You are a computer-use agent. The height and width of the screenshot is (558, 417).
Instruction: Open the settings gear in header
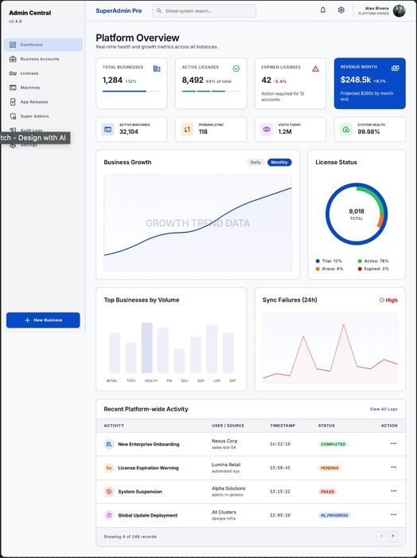(341, 10)
